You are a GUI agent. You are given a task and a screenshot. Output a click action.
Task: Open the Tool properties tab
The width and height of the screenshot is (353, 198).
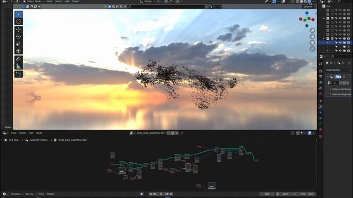click(x=320, y=64)
